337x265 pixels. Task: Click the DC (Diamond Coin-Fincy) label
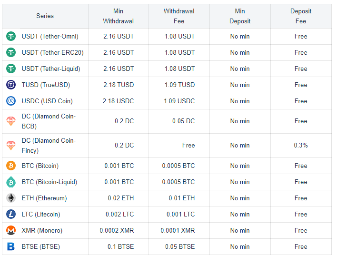49,146
